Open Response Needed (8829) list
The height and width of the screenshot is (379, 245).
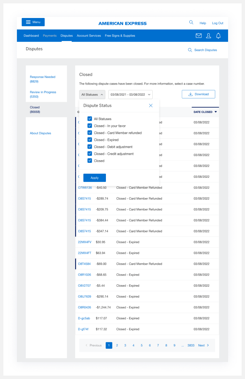(x=42, y=79)
